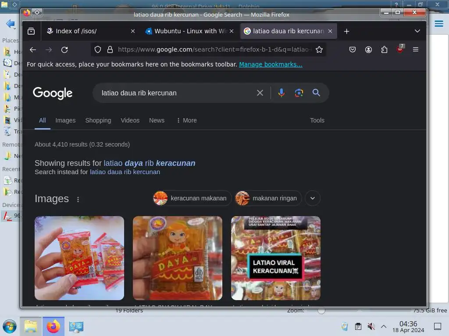Go back to previous page in Firefox
This screenshot has width=449, height=336.
[32, 50]
